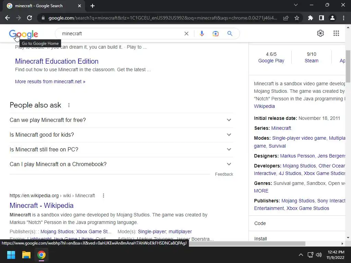Viewport: 351px width, 263px height.
Task: Open Mojang Studios link in Wikipedia snippet
Action: coord(57,232)
